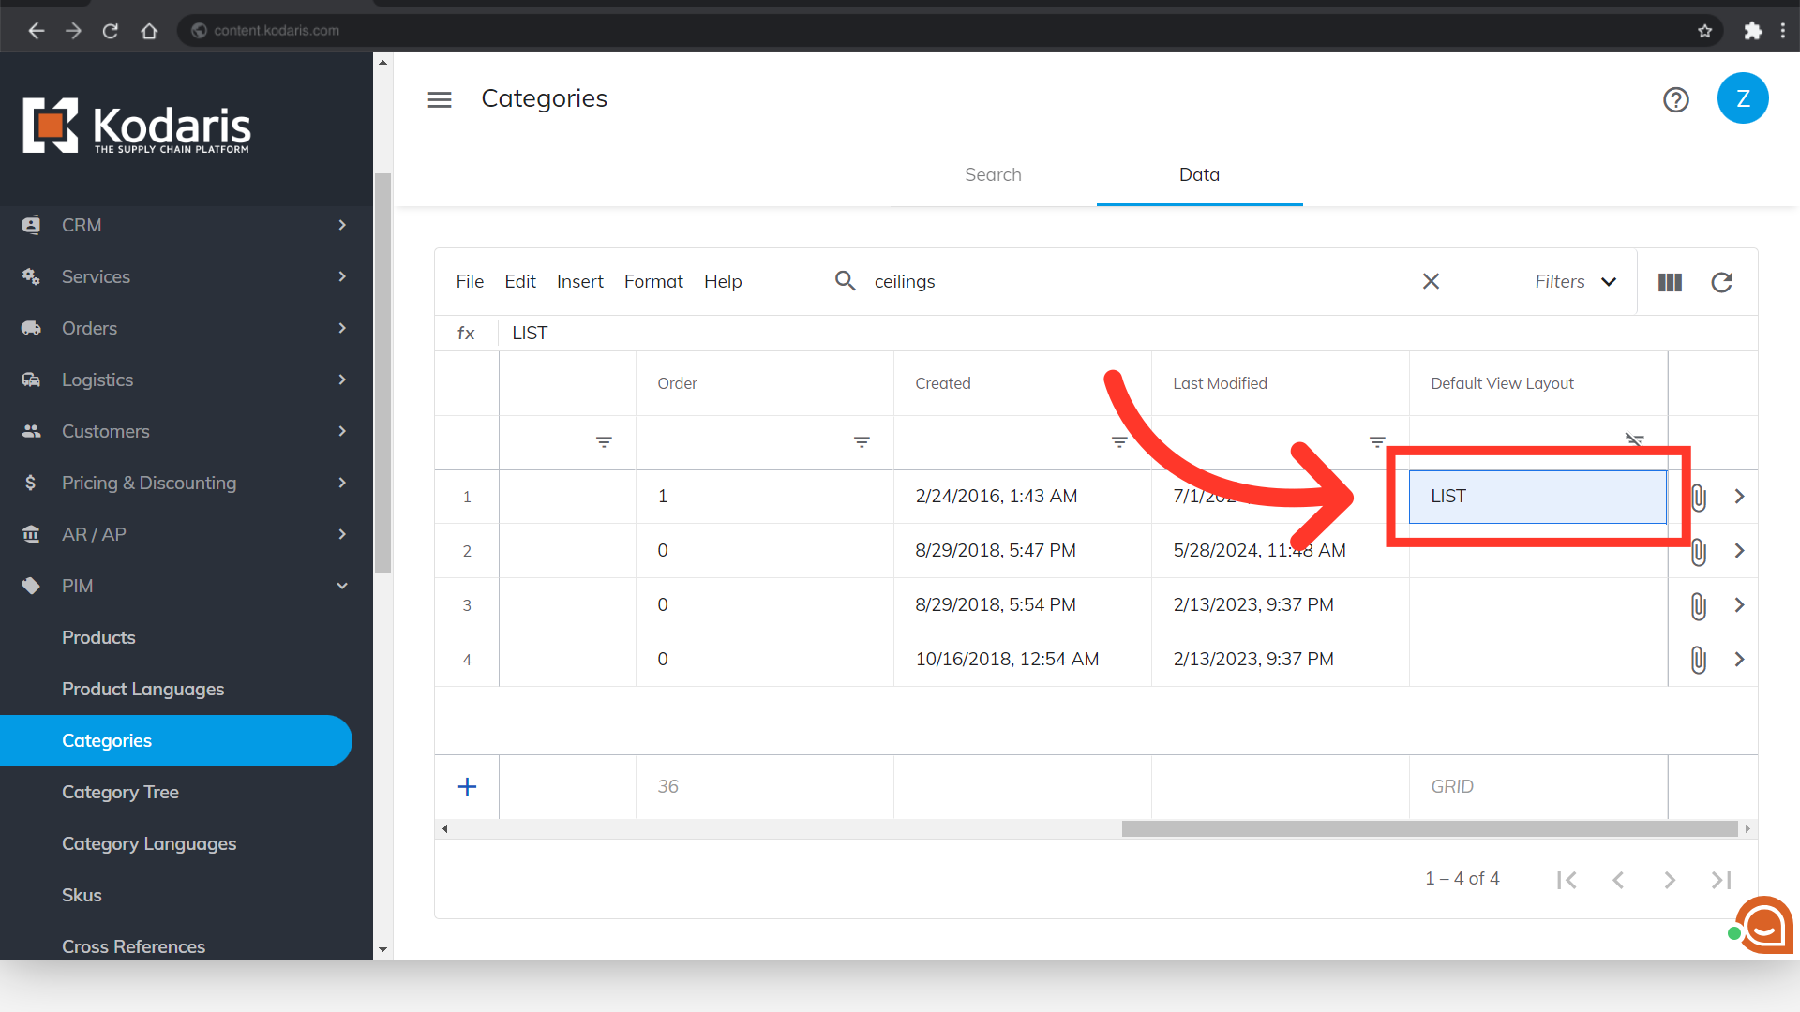Open Category Tree in sidebar
The height and width of the screenshot is (1012, 1800).
pyautogui.click(x=120, y=792)
